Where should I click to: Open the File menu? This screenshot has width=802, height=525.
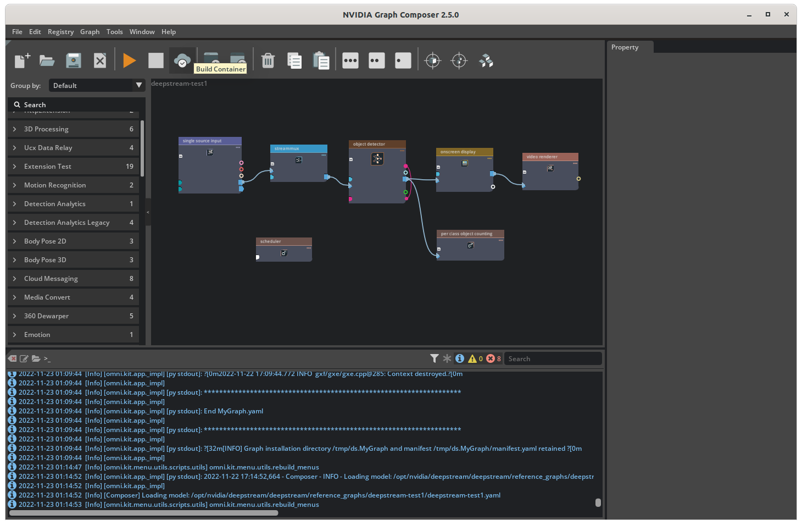coord(17,32)
